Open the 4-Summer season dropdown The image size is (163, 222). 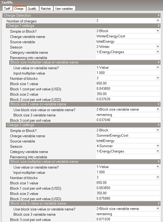158,146
